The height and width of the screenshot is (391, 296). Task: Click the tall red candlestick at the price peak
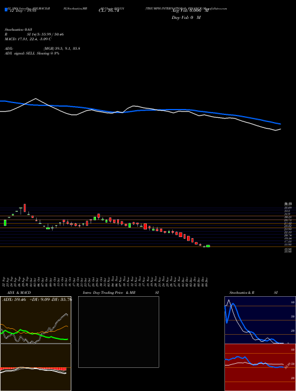click(25, 208)
